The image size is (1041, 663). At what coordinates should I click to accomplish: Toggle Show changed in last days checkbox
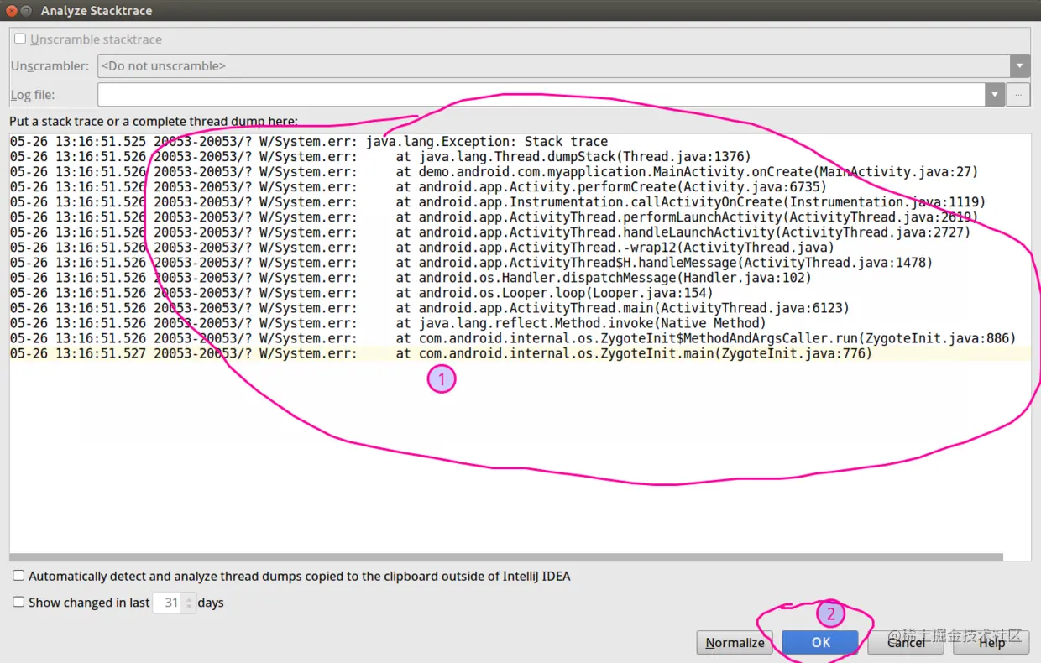point(18,602)
